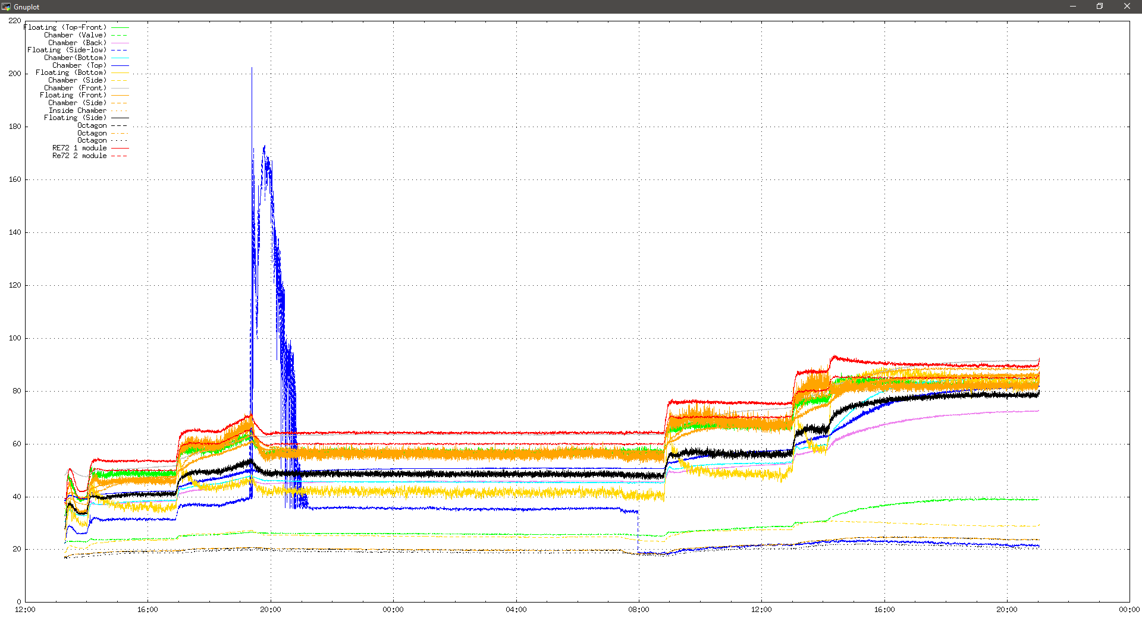Close the Gnuplot window
Viewport: 1142px width, 618px height.
1127,7
